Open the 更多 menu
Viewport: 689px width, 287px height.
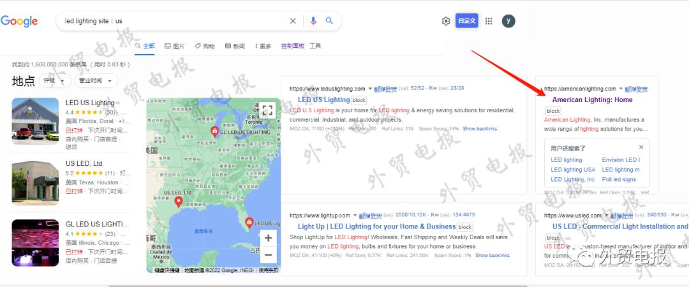click(x=263, y=46)
